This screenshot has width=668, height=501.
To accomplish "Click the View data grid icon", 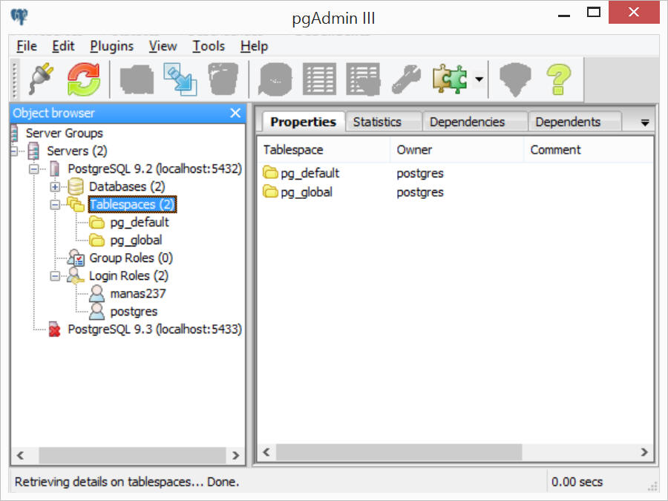I will (x=319, y=79).
